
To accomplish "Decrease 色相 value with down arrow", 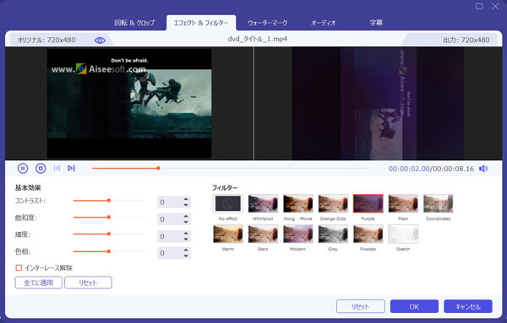I will 186,256.
